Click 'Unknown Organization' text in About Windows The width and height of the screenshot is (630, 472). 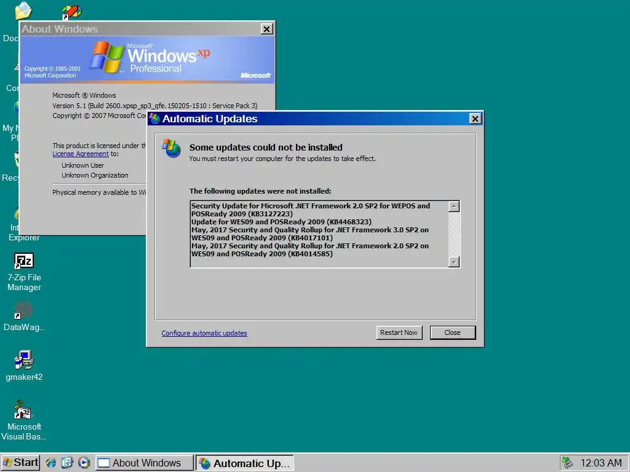click(x=95, y=175)
